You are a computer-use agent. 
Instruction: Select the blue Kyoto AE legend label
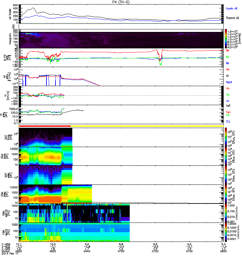tap(232, 8)
